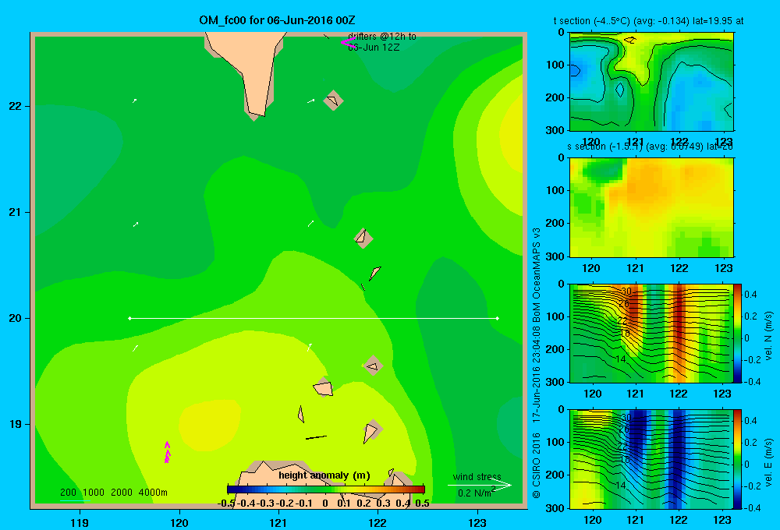
Task: Click longitude label 119 on main map axis
Action: click(x=80, y=522)
